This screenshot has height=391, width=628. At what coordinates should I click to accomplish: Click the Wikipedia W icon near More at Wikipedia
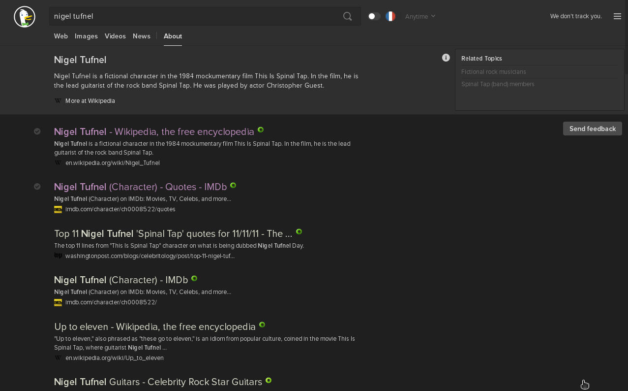[58, 100]
